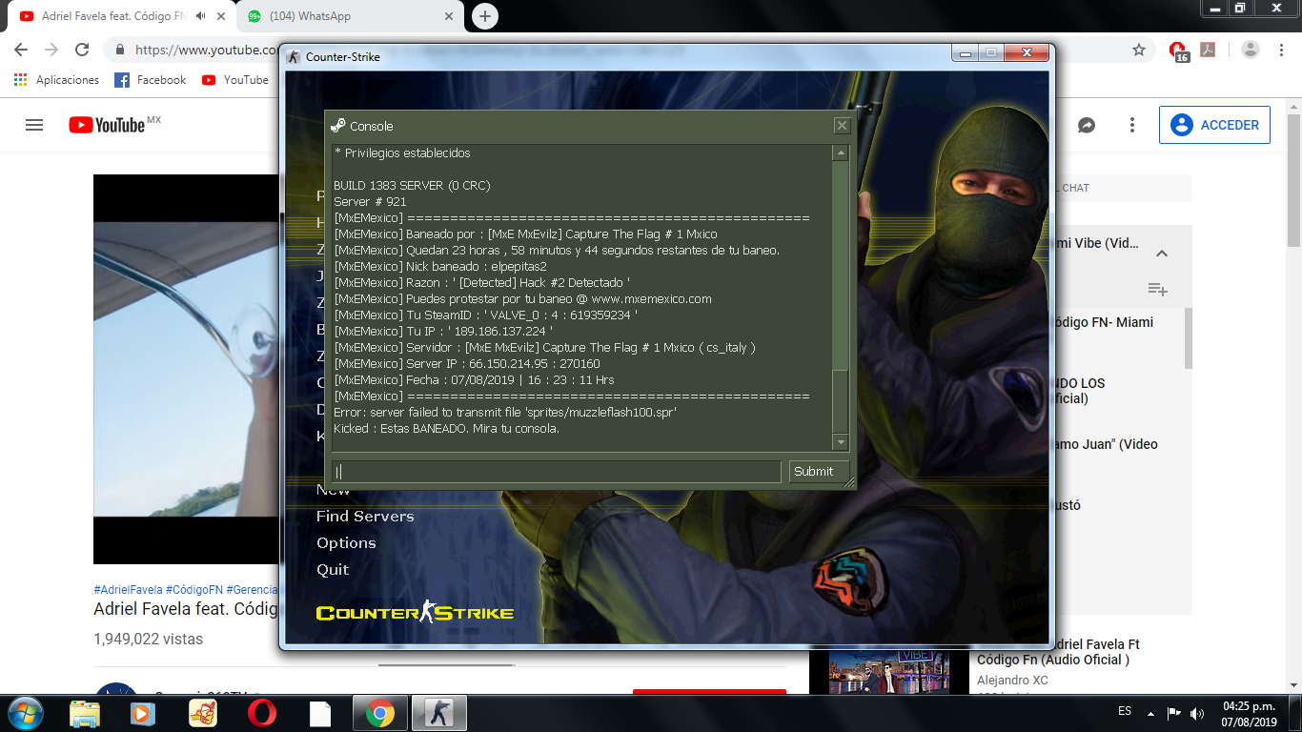
Task: Click the console scrollbar up arrow
Action: coord(841,152)
